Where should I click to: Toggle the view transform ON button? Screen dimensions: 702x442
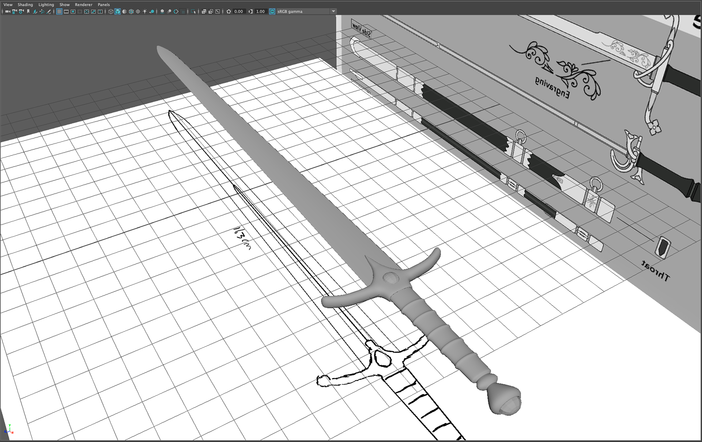click(272, 11)
